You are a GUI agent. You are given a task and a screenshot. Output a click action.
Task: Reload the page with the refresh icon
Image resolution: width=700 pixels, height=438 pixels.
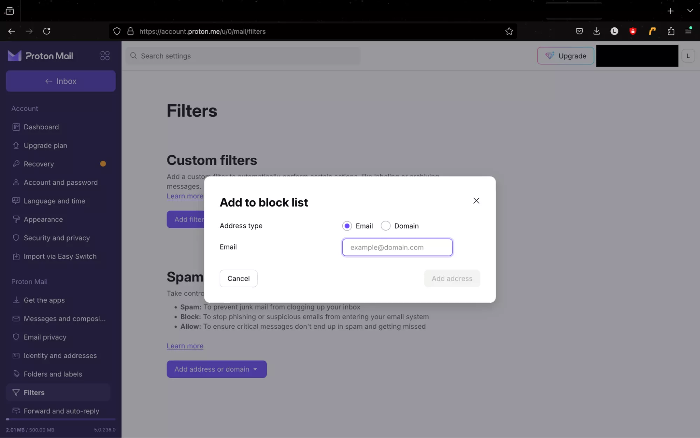(47, 31)
